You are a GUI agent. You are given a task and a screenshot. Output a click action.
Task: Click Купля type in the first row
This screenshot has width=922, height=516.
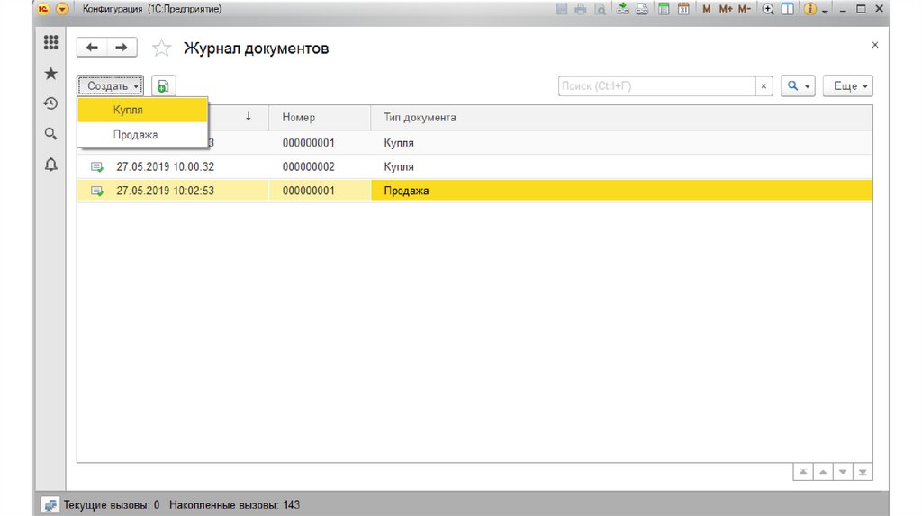[399, 143]
